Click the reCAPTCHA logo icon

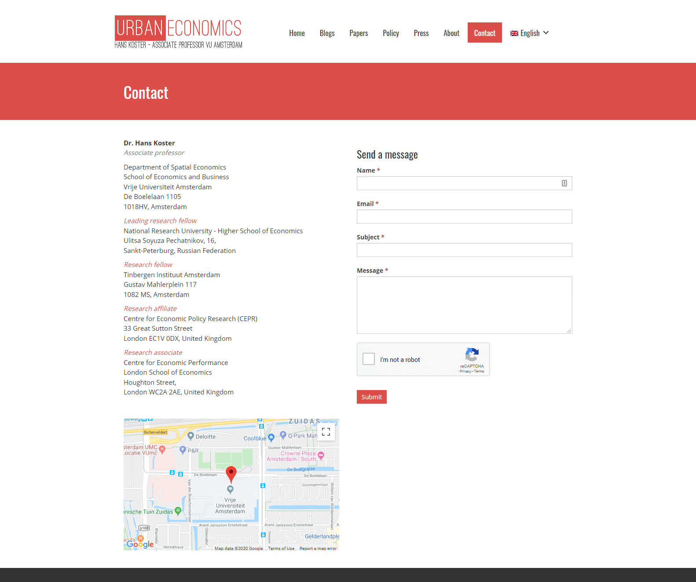pyautogui.click(x=472, y=355)
